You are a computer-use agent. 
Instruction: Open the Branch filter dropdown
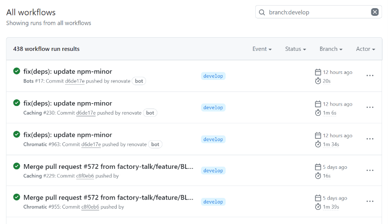tap(331, 49)
